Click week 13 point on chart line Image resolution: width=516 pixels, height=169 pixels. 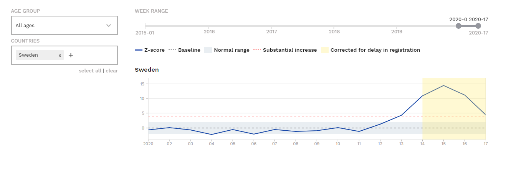coord(401,115)
